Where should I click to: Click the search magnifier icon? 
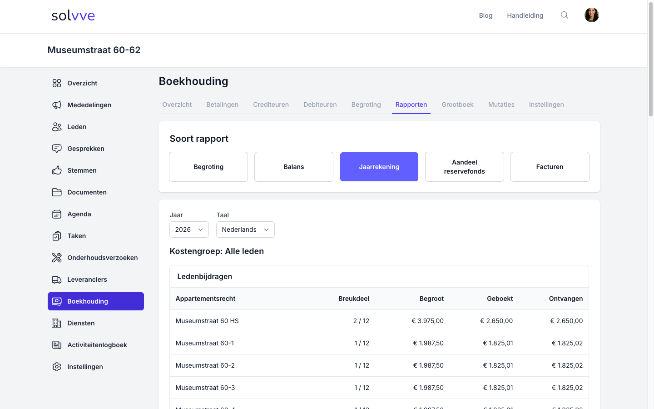(x=564, y=15)
